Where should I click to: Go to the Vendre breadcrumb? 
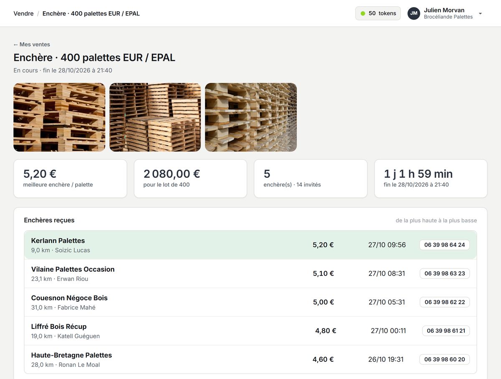tap(23, 13)
